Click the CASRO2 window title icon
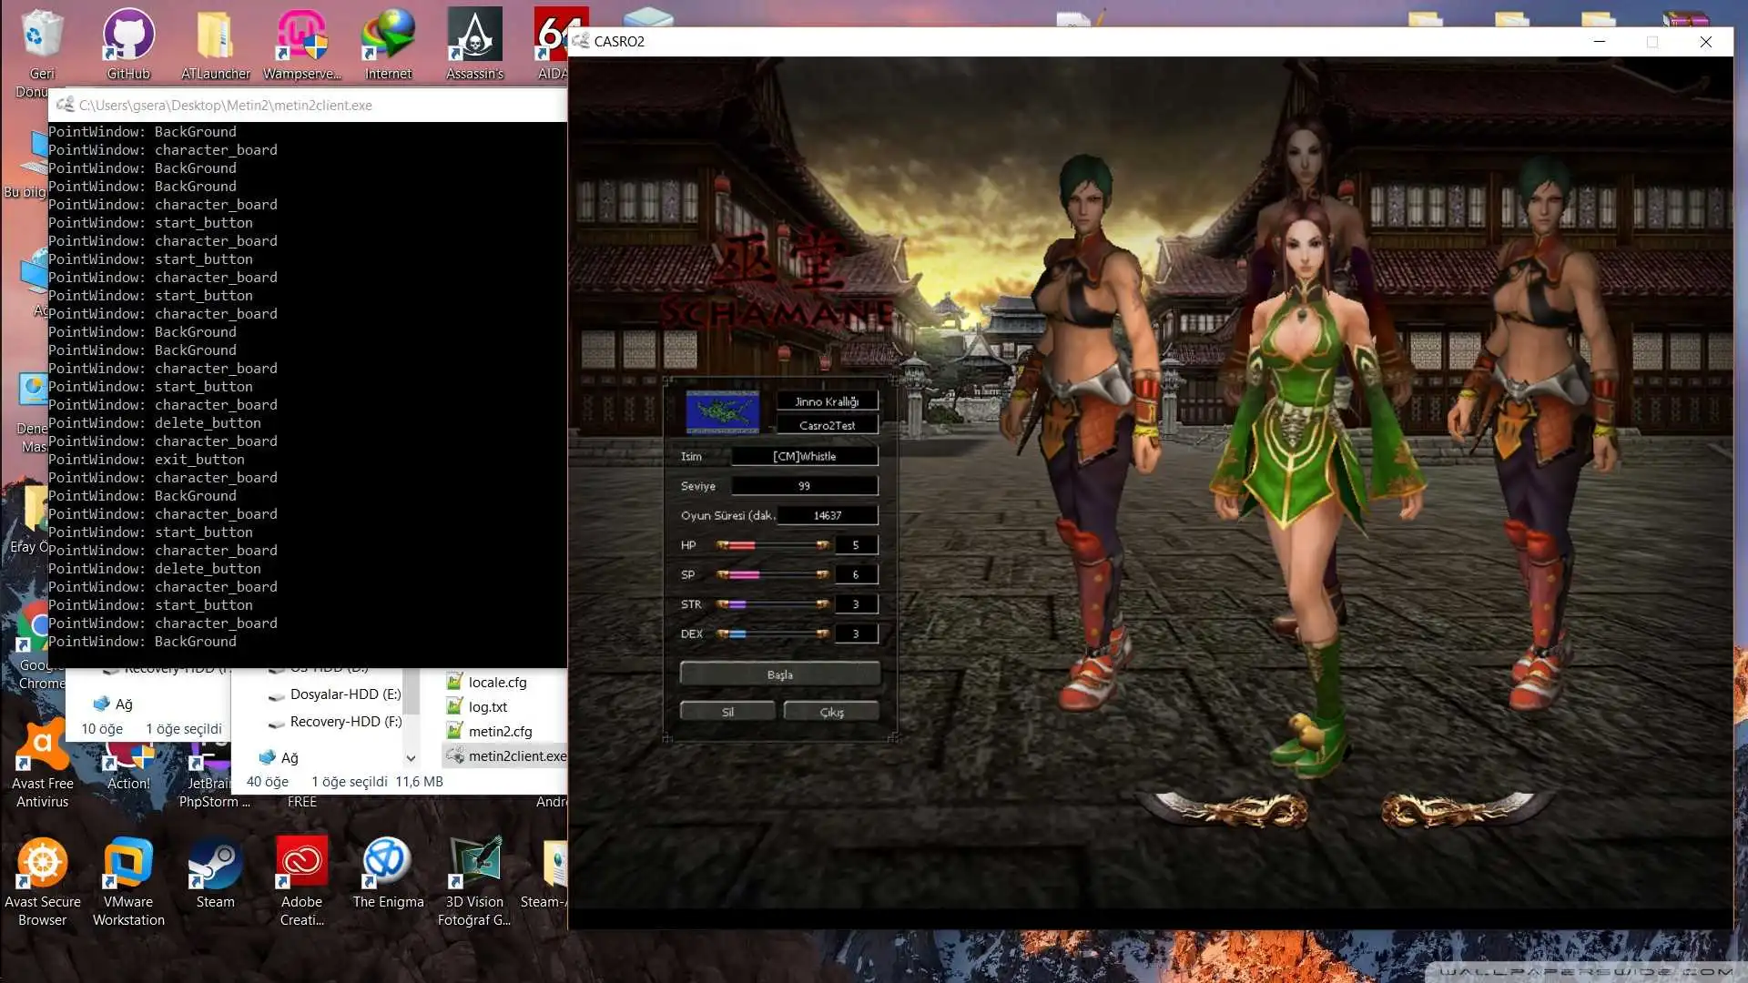This screenshot has height=983, width=1748. click(580, 41)
